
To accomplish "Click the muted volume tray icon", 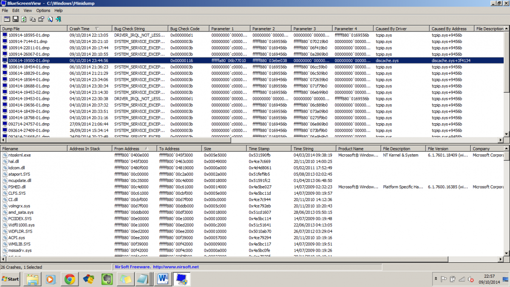I will 470,279.
